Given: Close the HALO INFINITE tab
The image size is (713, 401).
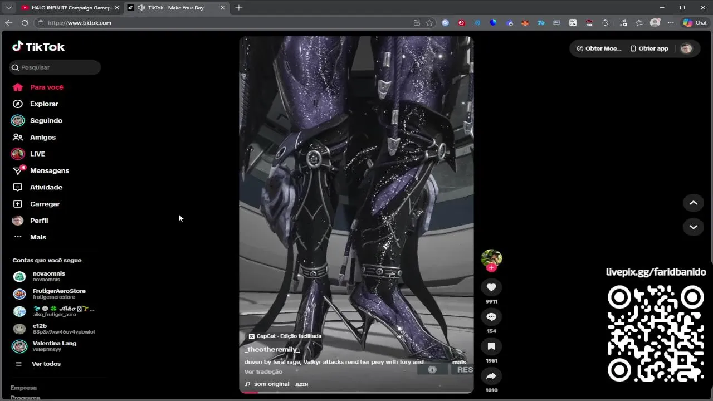Looking at the screenshot, I should (x=116, y=8).
